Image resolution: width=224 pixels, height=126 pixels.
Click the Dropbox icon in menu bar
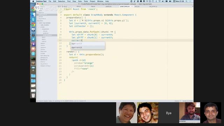click(x=138, y=1)
